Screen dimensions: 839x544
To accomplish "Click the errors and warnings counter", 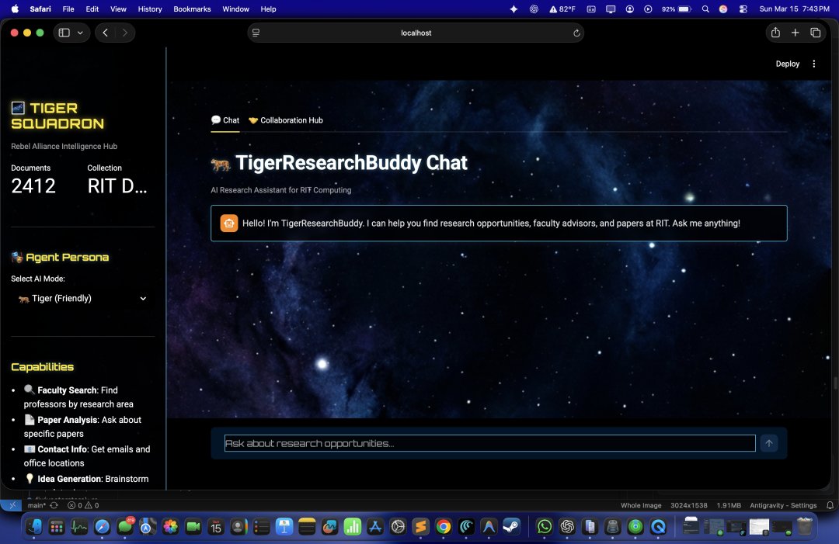I will (x=83, y=505).
